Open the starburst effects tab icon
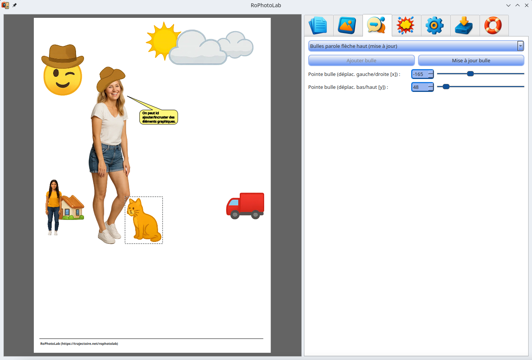Viewport: 532px width, 360px height. click(x=406, y=25)
